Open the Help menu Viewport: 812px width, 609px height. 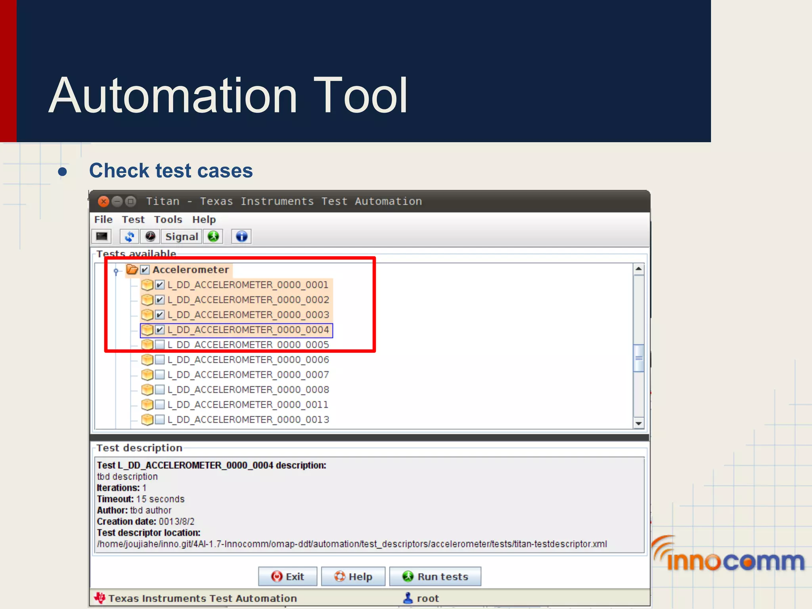[x=204, y=219]
